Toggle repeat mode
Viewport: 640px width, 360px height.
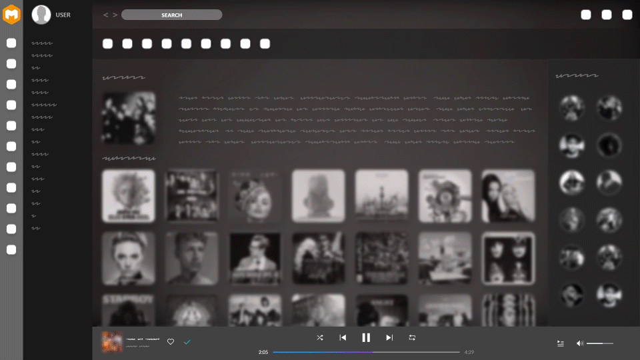pos(412,337)
